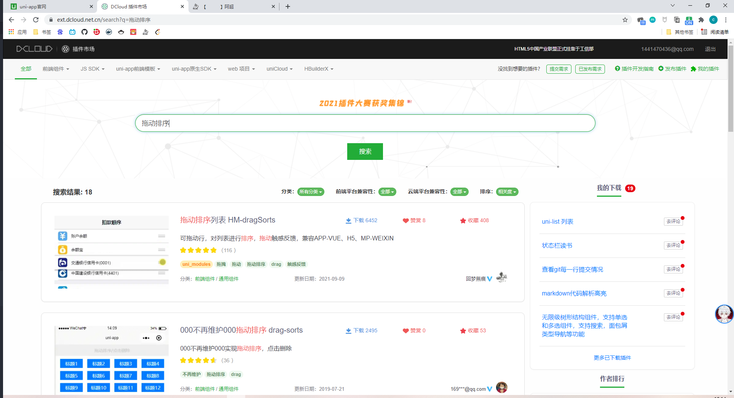This screenshot has height=398, width=734.
Task: Open the 所有分类 category filter dropdown
Action: pyautogui.click(x=311, y=192)
